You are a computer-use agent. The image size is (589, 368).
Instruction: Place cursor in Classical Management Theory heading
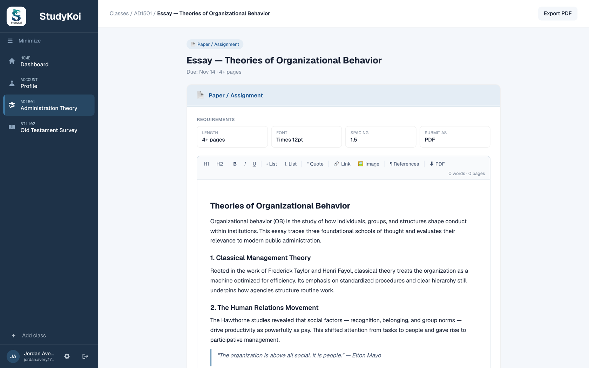260,258
